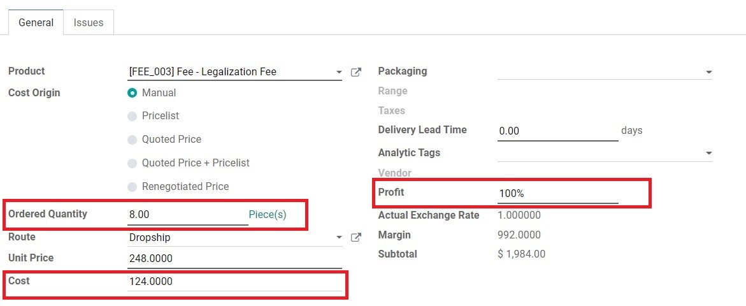Click the Piece(s) unit link
Screen dimensions: 746x306
(268, 215)
